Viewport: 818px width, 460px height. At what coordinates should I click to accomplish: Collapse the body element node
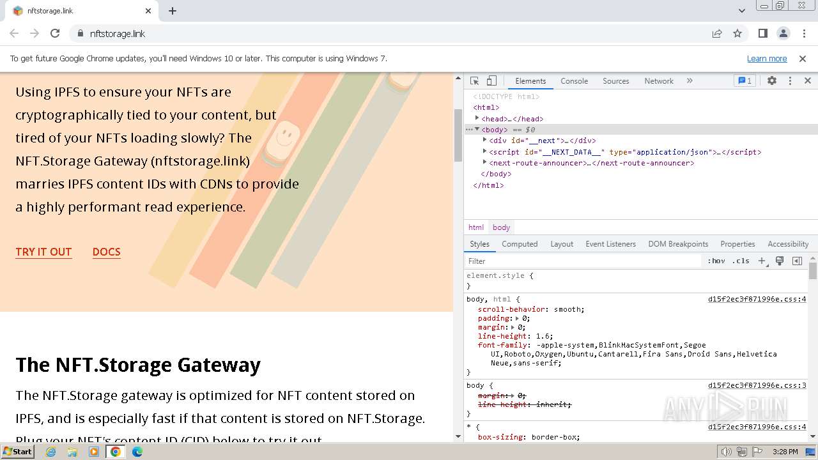click(477, 129)
